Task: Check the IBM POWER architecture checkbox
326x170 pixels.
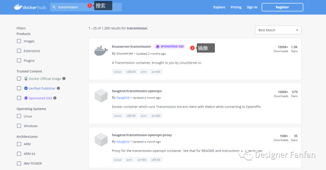Action: [x=19, y=163]
